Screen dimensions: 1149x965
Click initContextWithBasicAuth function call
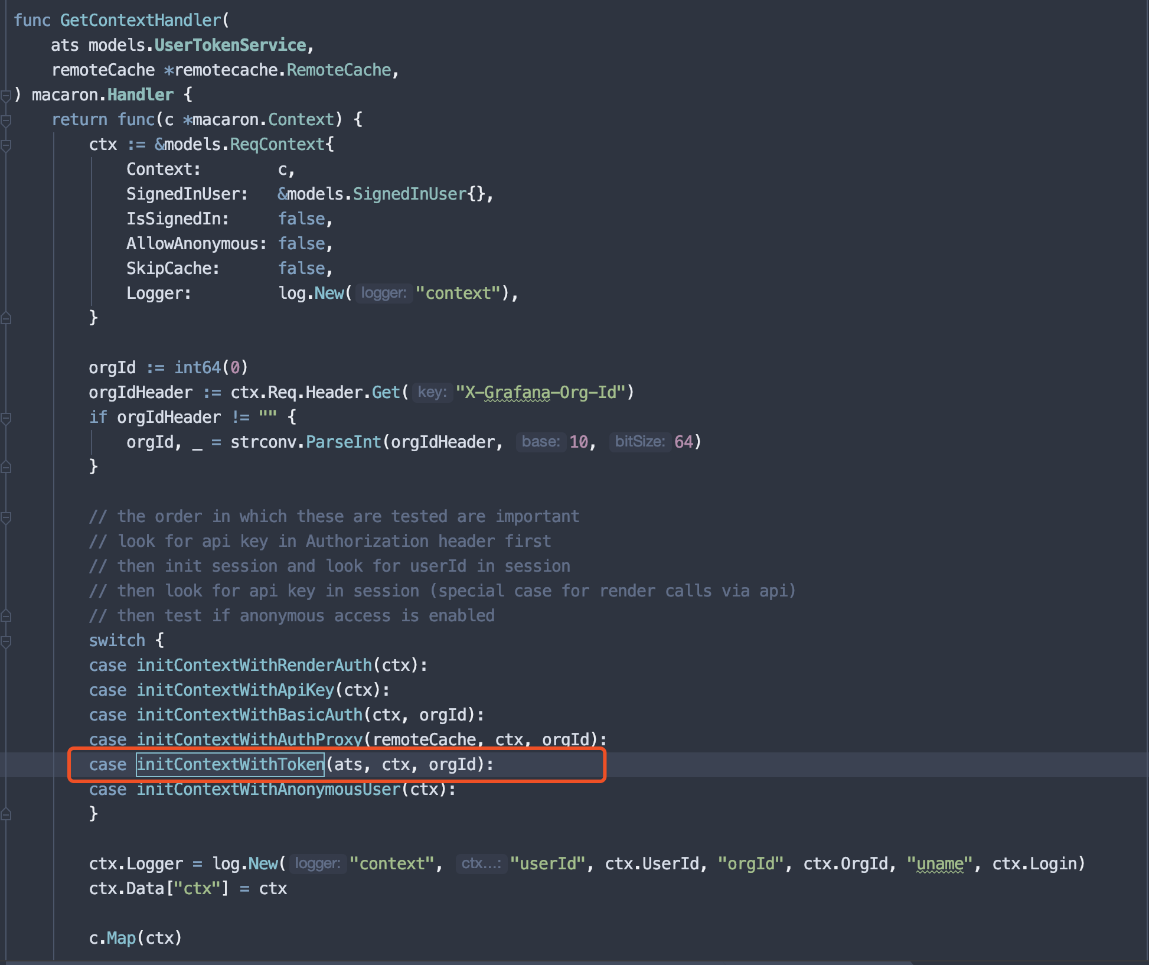tap(249, 715)
